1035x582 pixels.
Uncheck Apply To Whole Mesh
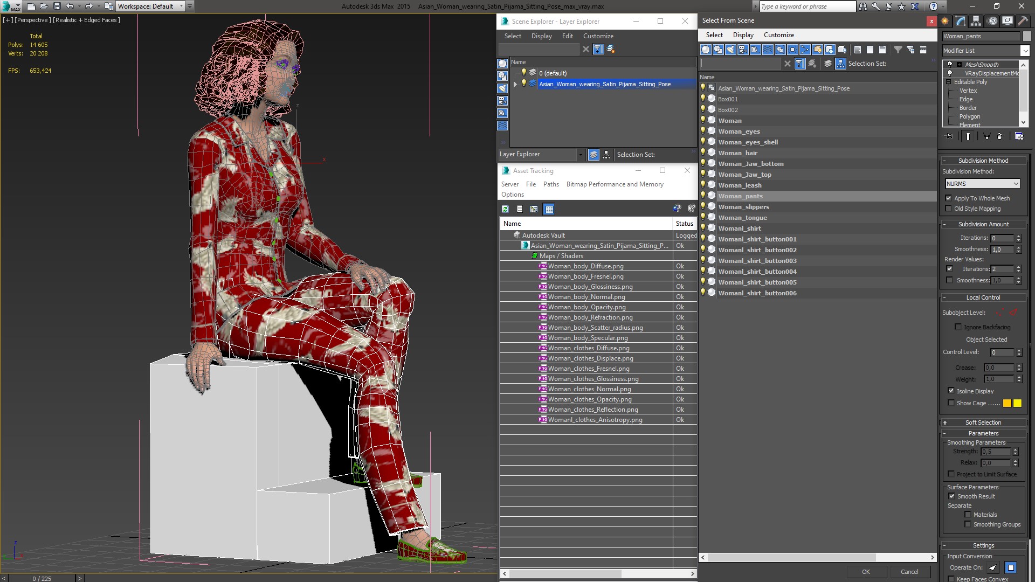tap(949, 198)
